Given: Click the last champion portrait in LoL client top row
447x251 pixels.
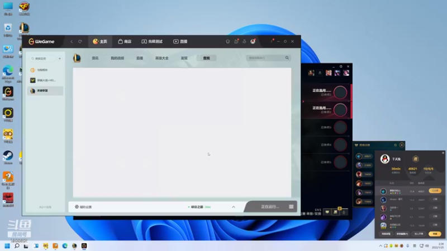Looking at the screenshot, I should pos(346,73).
